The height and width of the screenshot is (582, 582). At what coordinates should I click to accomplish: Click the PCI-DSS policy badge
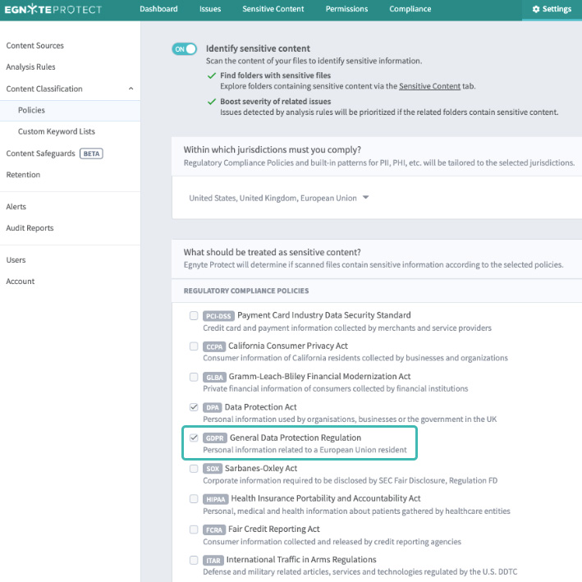218,315
